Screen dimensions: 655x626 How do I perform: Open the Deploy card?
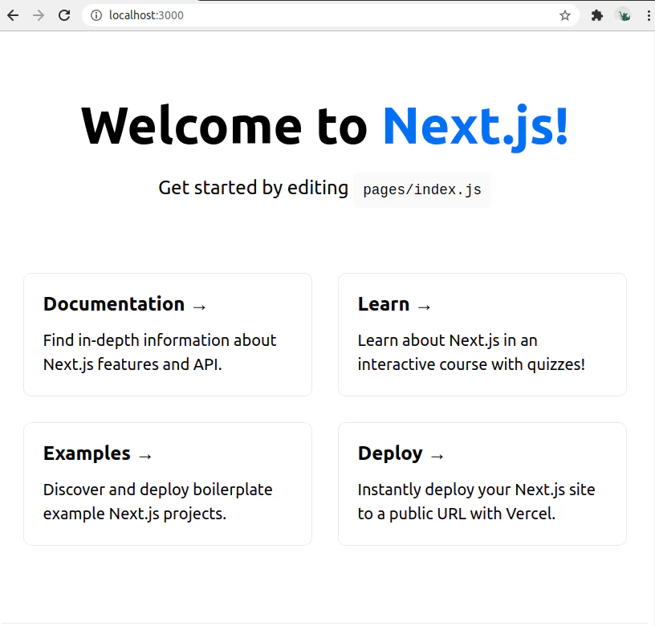(482, 484)
